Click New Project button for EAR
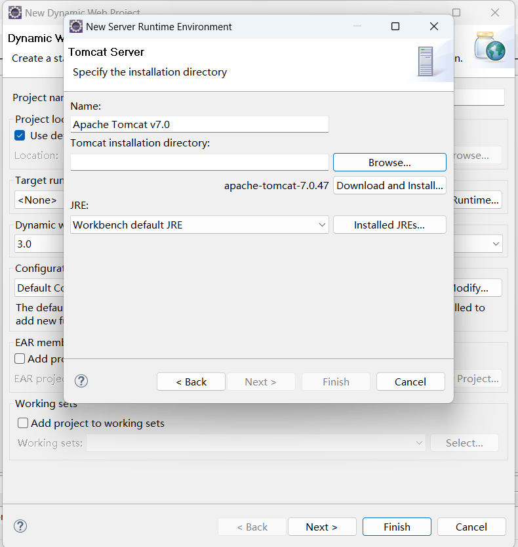518x547 pixels. pos(477,378)
